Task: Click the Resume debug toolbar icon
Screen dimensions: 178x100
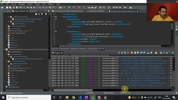Action: tap(28, 7)
